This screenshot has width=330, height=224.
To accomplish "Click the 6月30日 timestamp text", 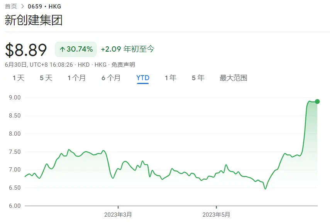I will (x=39, y=65).
